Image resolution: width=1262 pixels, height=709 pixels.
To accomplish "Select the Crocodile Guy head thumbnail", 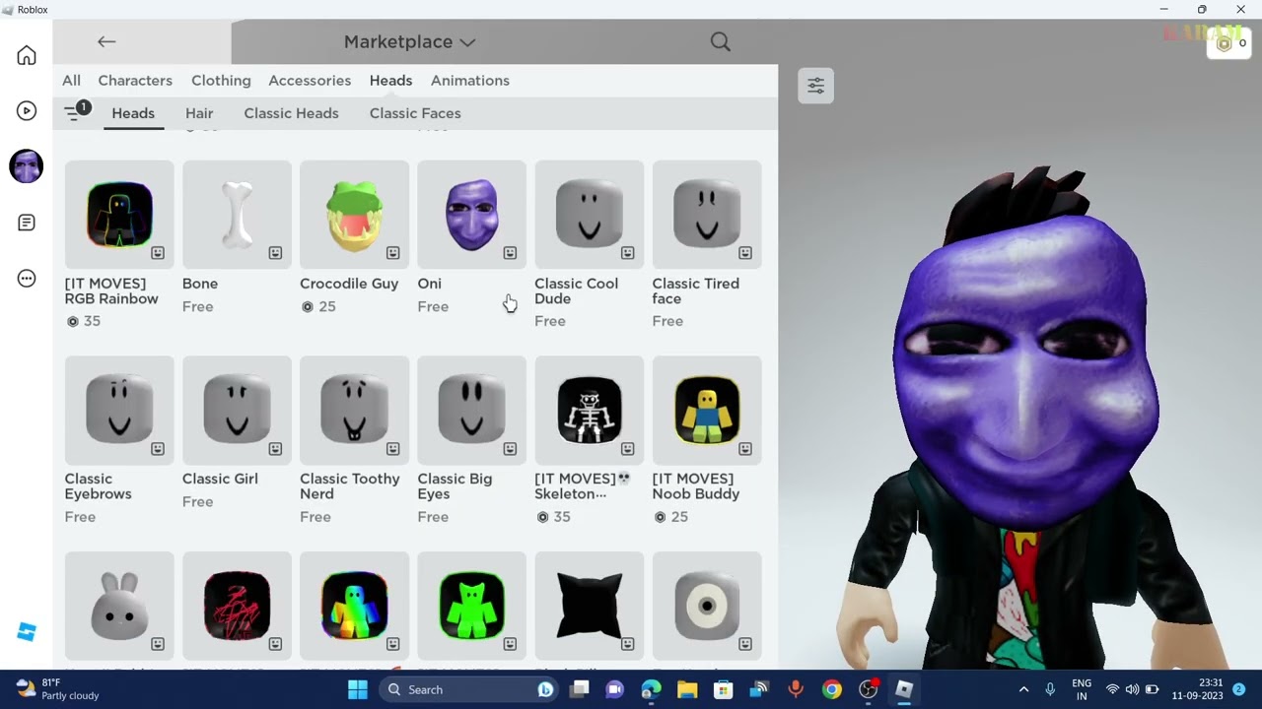I will [354, 215].
